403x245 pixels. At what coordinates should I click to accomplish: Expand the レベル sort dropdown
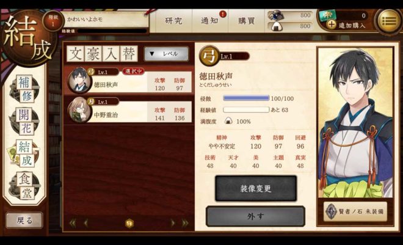point(167,54)
